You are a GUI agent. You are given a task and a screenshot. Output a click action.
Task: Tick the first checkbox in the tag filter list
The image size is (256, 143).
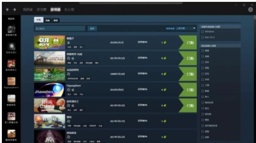pyautogui.click(x=203, y=51)
